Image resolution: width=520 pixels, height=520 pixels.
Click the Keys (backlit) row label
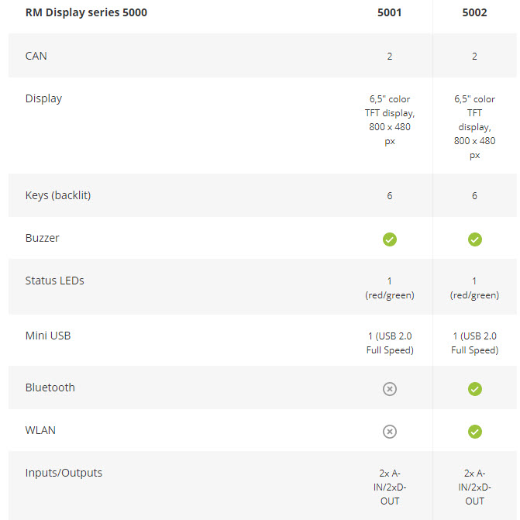58,195
